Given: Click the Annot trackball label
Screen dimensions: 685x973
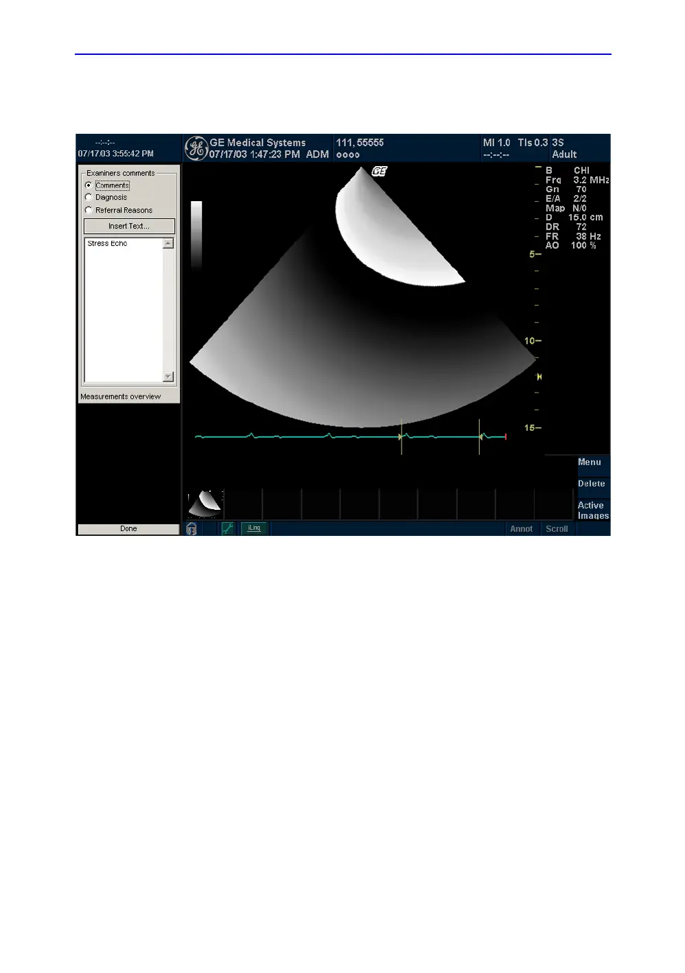Looking at the screenshot, I should (x=522, y=529).
